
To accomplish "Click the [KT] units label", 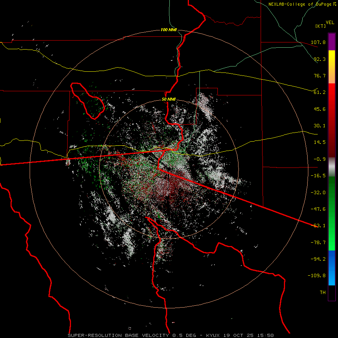I will 321,26.
